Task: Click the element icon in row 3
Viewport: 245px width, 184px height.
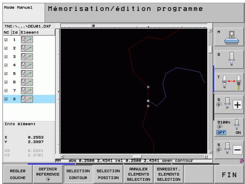Action: click(x=27, y=57)
